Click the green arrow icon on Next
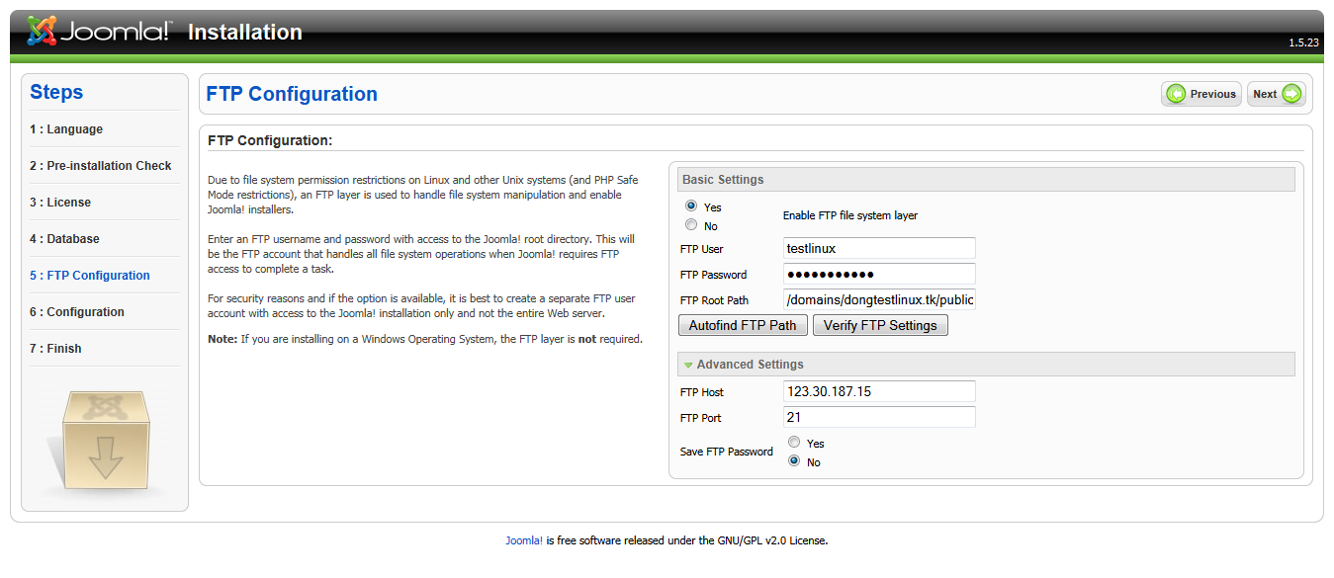1334x578 pixels. pyautogui.click(x=1291, y=94)
